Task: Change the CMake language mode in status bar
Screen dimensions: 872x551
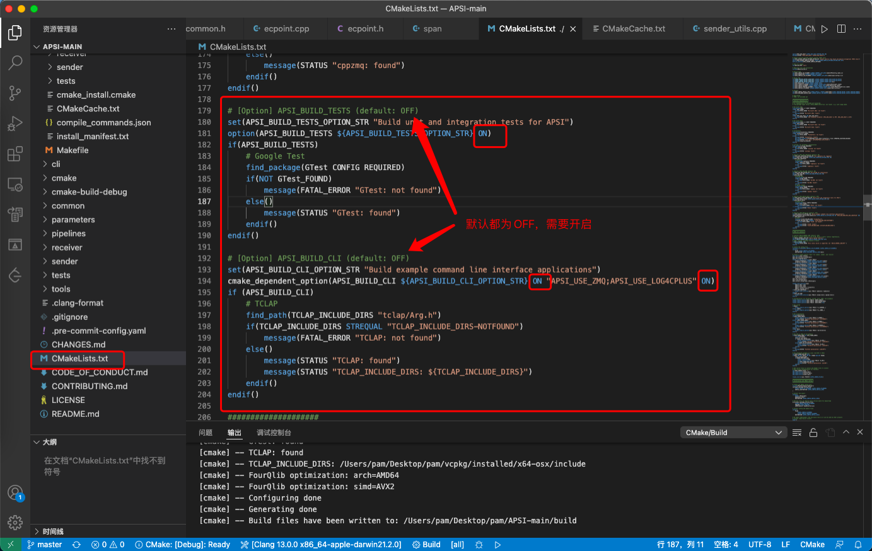Action: click(812, 545)
